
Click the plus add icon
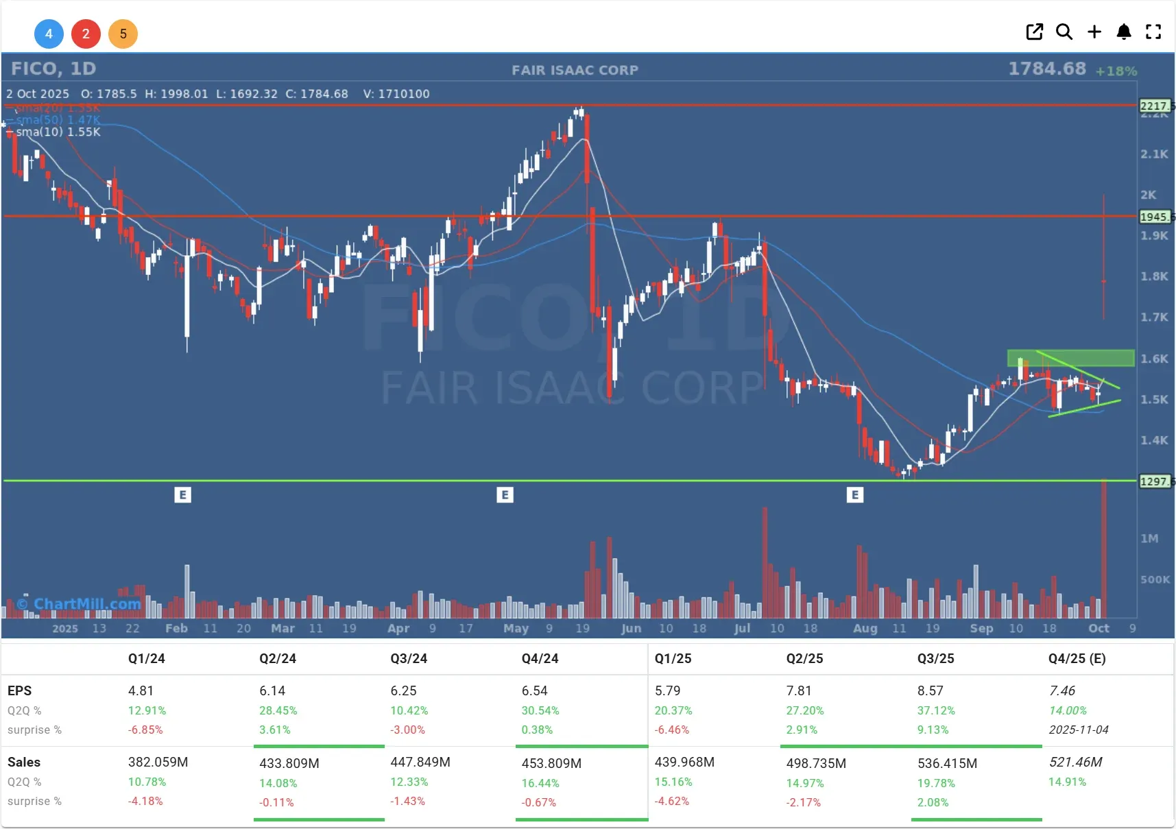coord(1094,32)
